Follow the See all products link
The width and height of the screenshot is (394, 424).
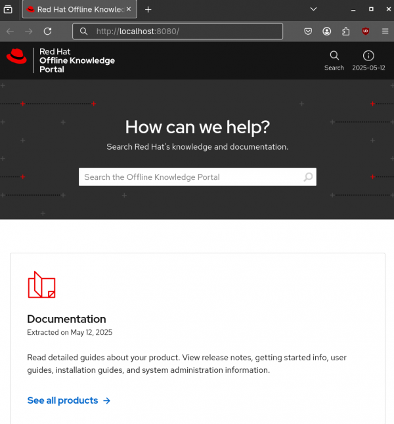tap(68, 400)
